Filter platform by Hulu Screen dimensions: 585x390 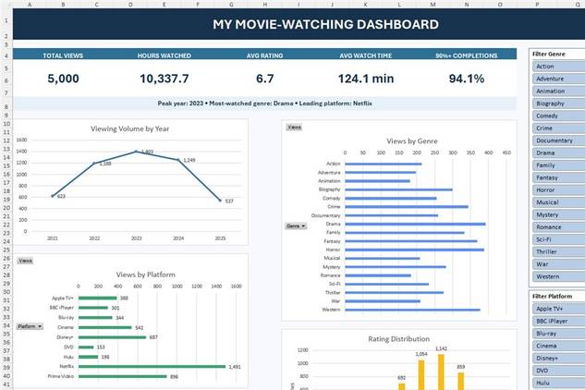pyautogui.click(x=558, y=383)
